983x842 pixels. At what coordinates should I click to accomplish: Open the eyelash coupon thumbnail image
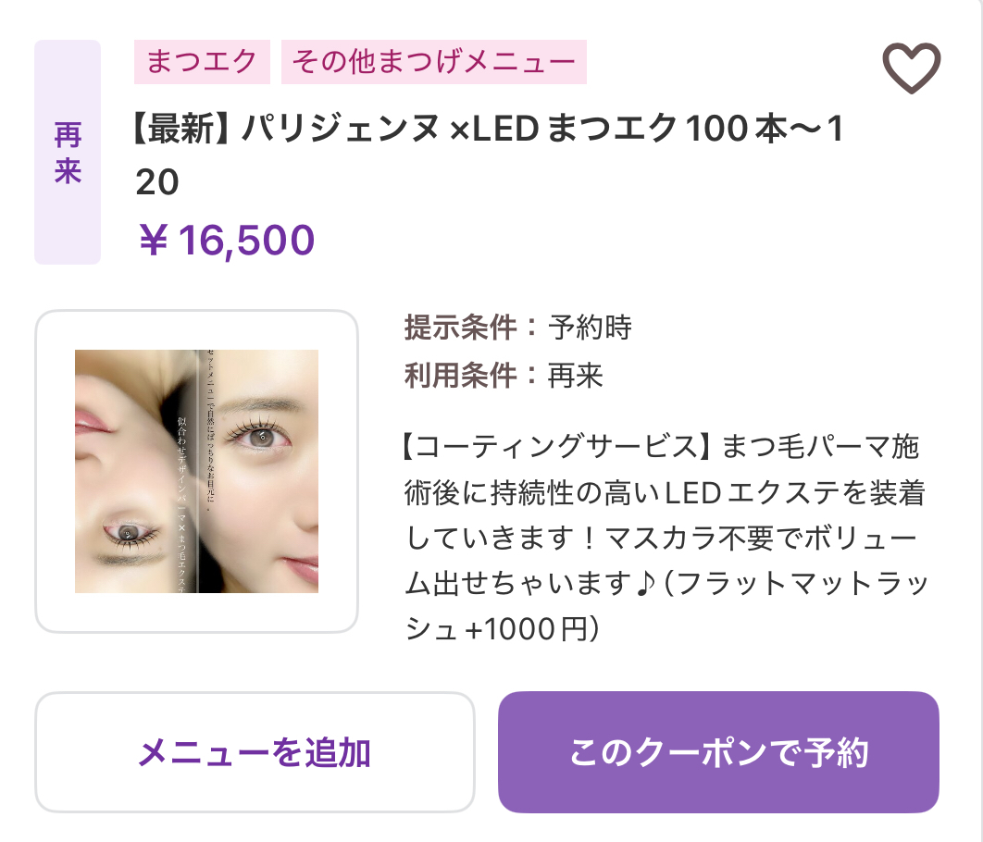coord(196,471)
